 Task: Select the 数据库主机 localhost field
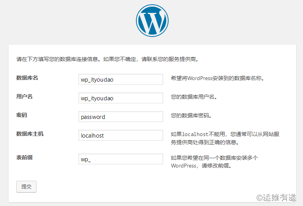(121, 135)
